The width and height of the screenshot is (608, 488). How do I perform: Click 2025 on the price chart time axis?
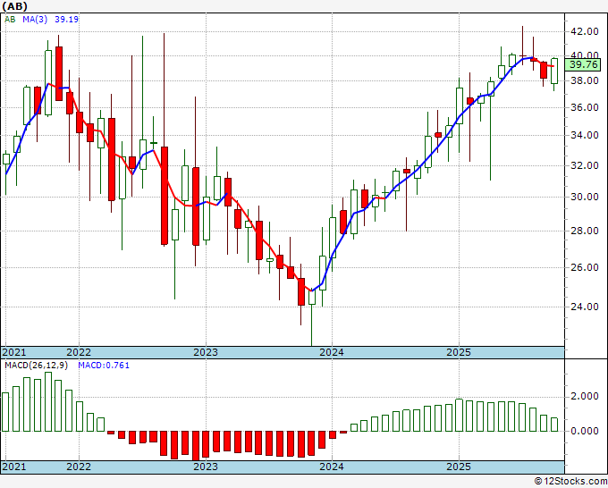tap(459, 352)
